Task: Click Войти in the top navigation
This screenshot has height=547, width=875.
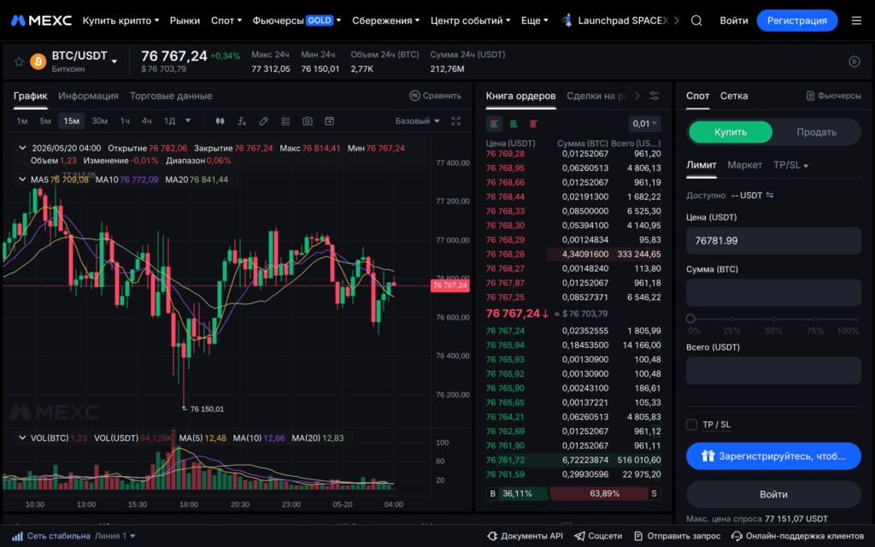Action: pyautogui.click(x=733, y=21)
